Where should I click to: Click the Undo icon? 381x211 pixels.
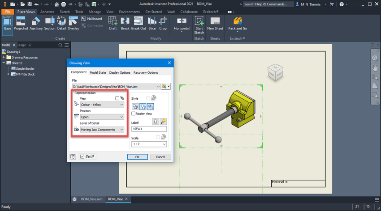[x=36, y=4]
